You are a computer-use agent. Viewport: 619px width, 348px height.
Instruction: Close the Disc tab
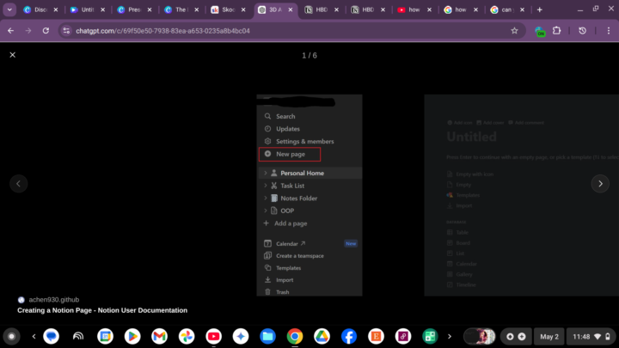click(56, 9)
